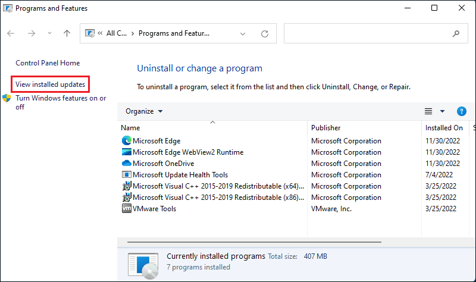Click the shield icon beside Windows features
The width and height of the screenshot is (476, 282).
7,98
